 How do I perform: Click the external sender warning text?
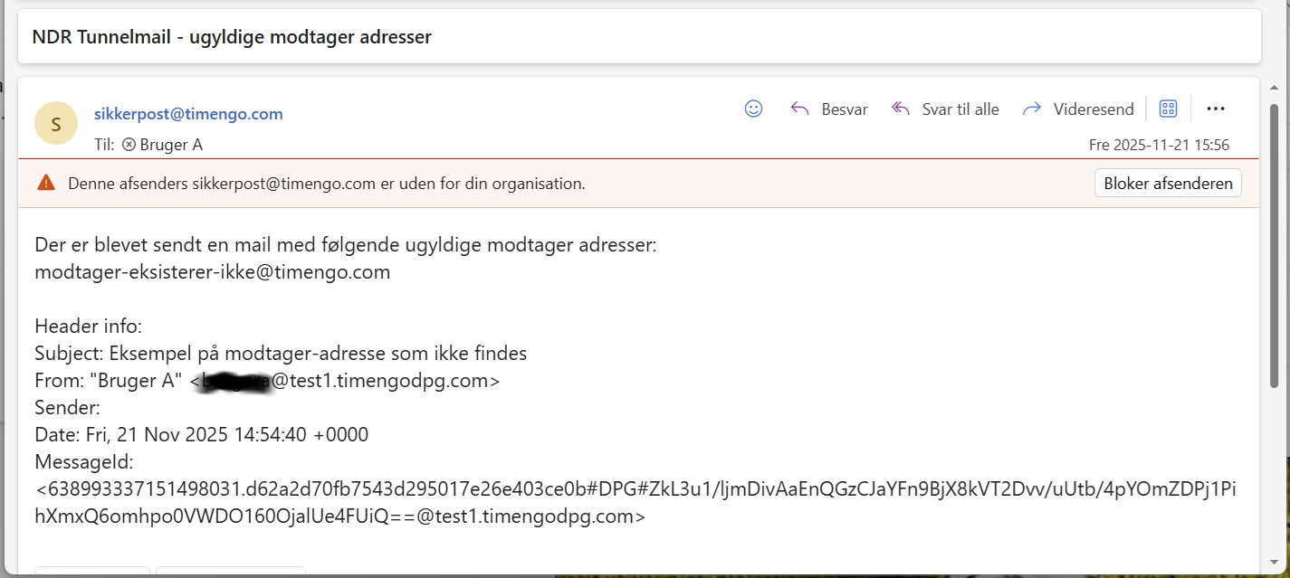point(326,184)
